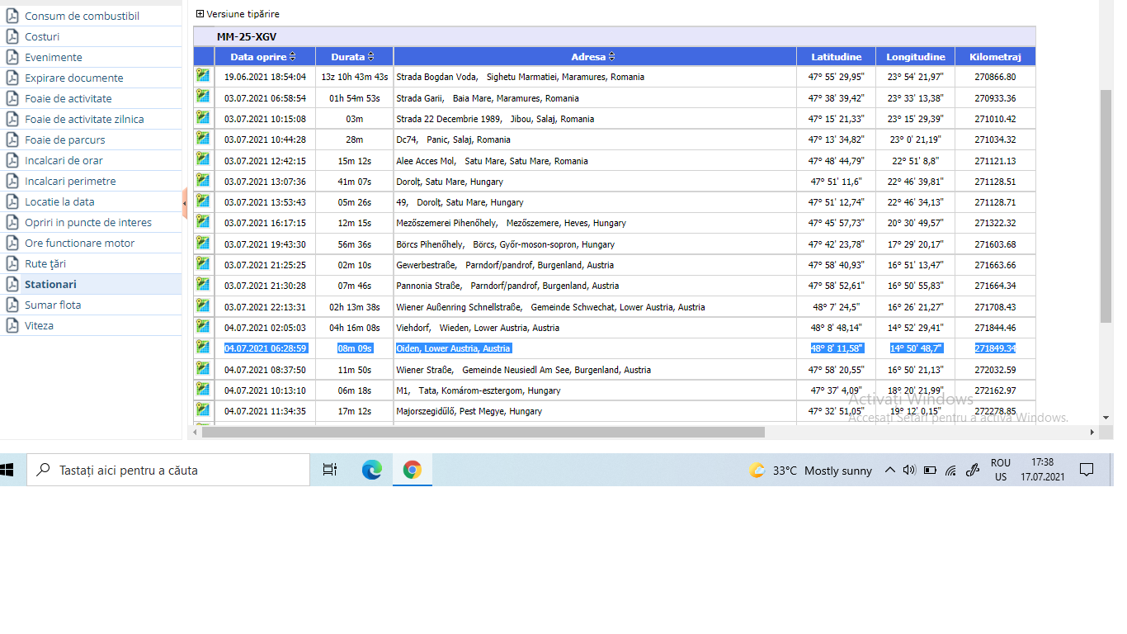Click PDF icon next to Costuri report
Viewport: 1127px width, 634px height.
pos(12,36)
